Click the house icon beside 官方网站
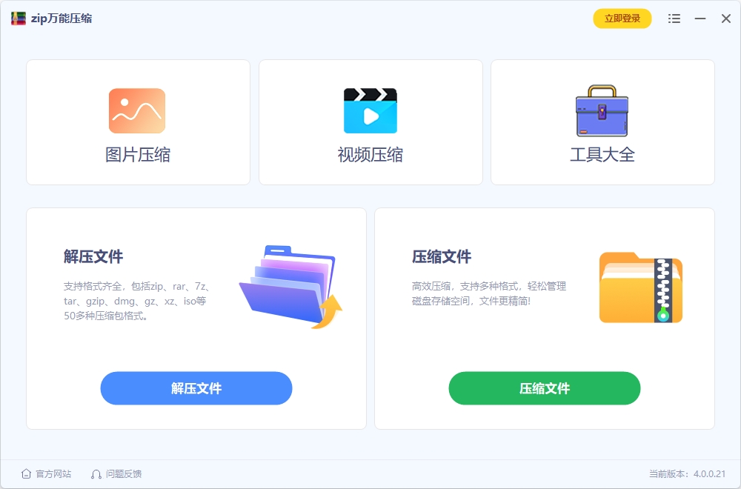This screenshot has height=489, width=741. tap(27, 473)
